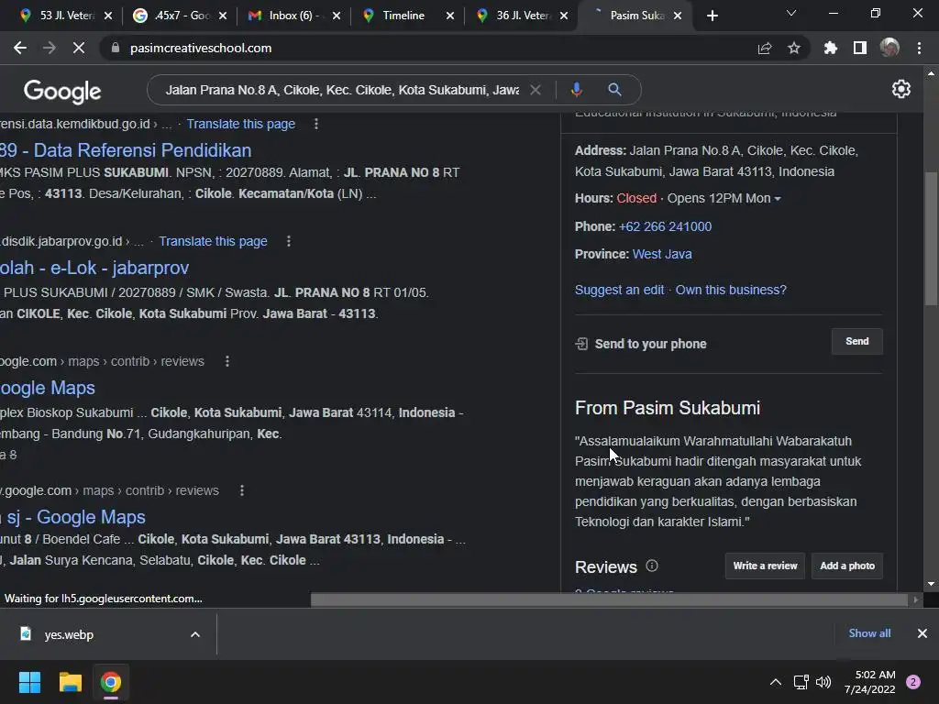Open options for the sj - Google Maps result
Image resolution: width=939 pixels, height=704 pixels.
(x=242, y=491)
